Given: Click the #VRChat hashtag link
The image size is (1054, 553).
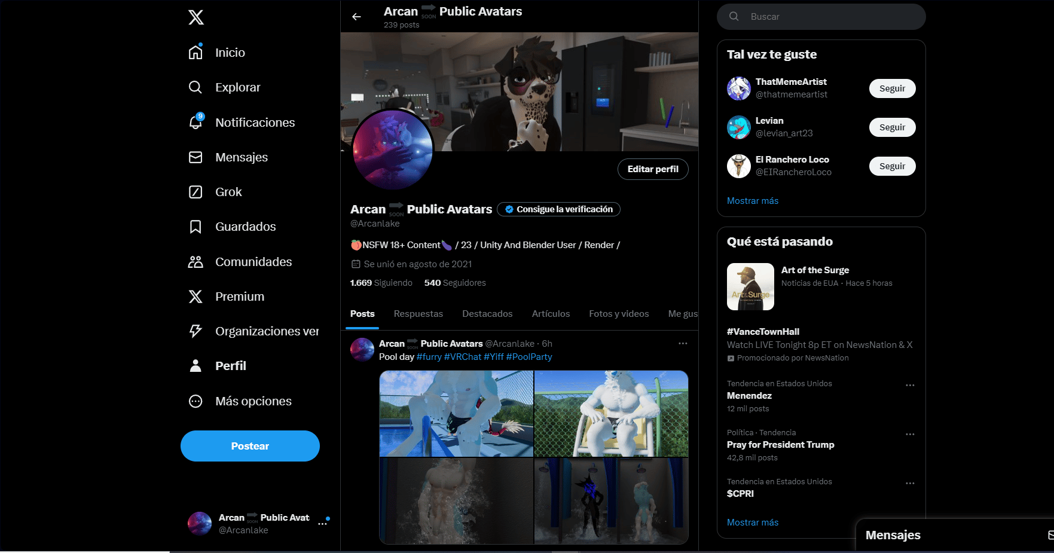Looking at the screenshot, I should [x=463, y=357].
